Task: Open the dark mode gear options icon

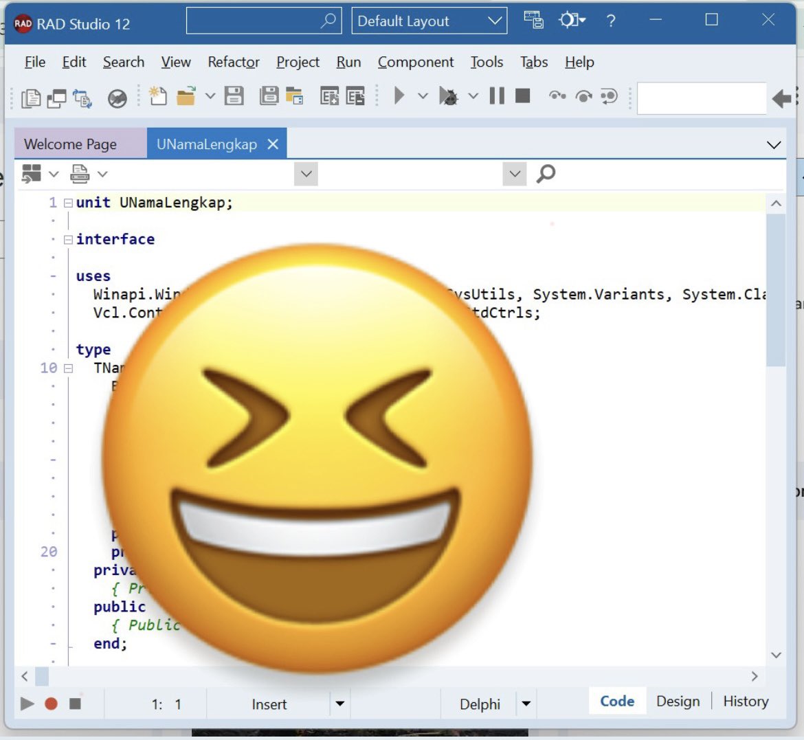Action: point(571,20)
